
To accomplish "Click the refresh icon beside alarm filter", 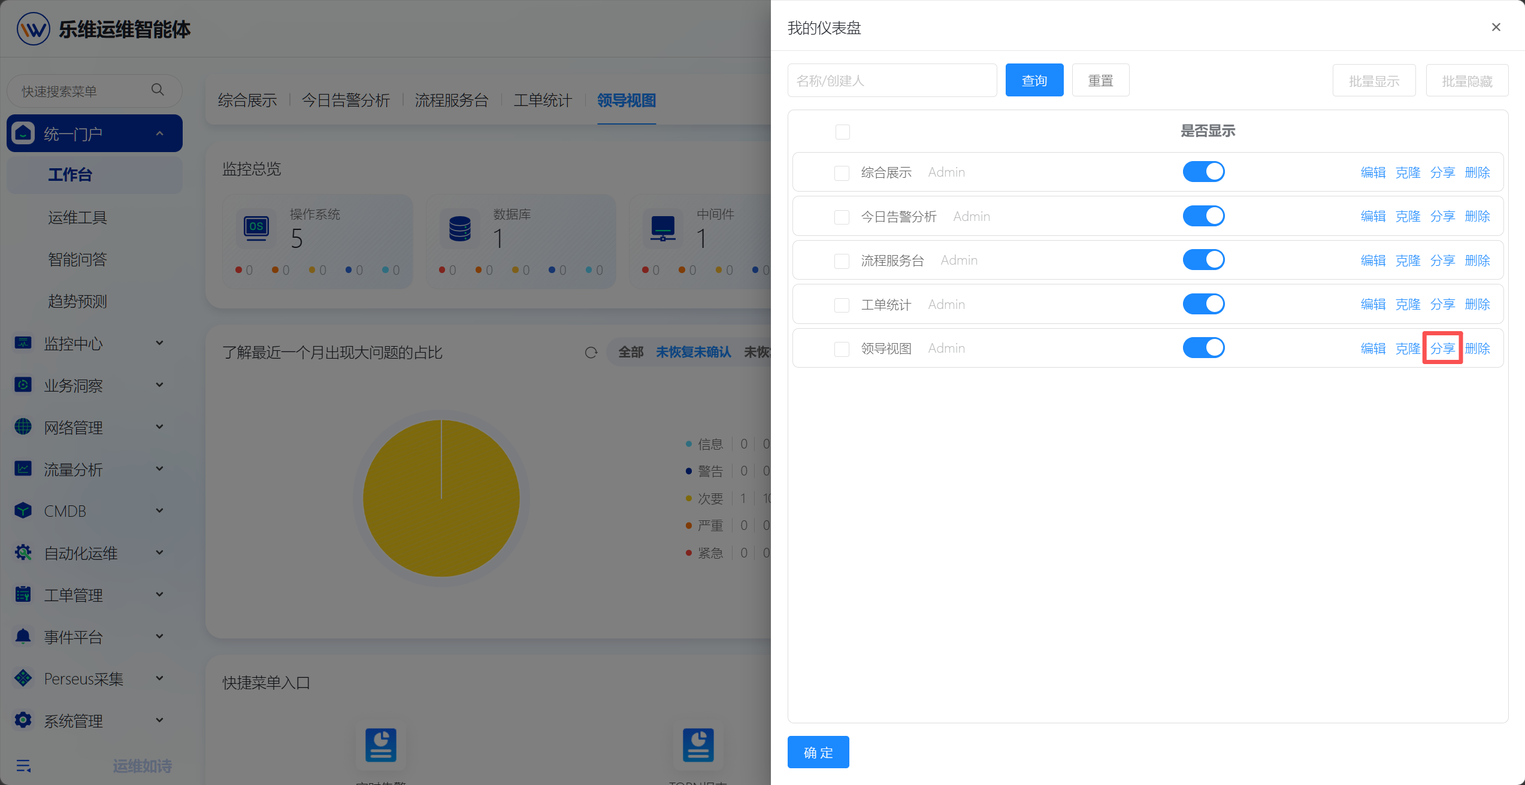I will tap(591, 352).
